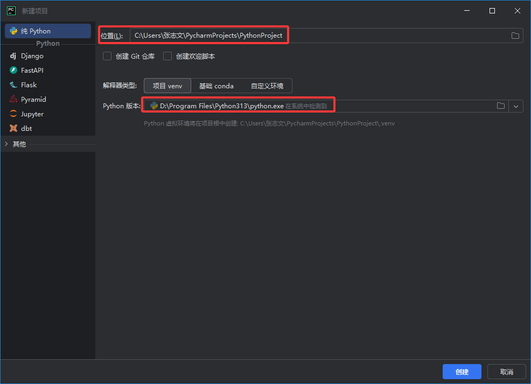
Task: Choose the FastAPI project type
Action: pos(48,71)
